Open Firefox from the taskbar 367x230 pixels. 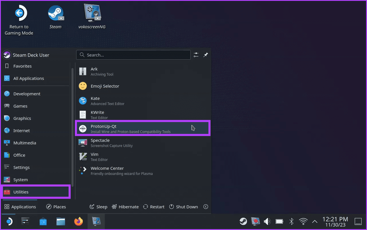tap(78, 221)
